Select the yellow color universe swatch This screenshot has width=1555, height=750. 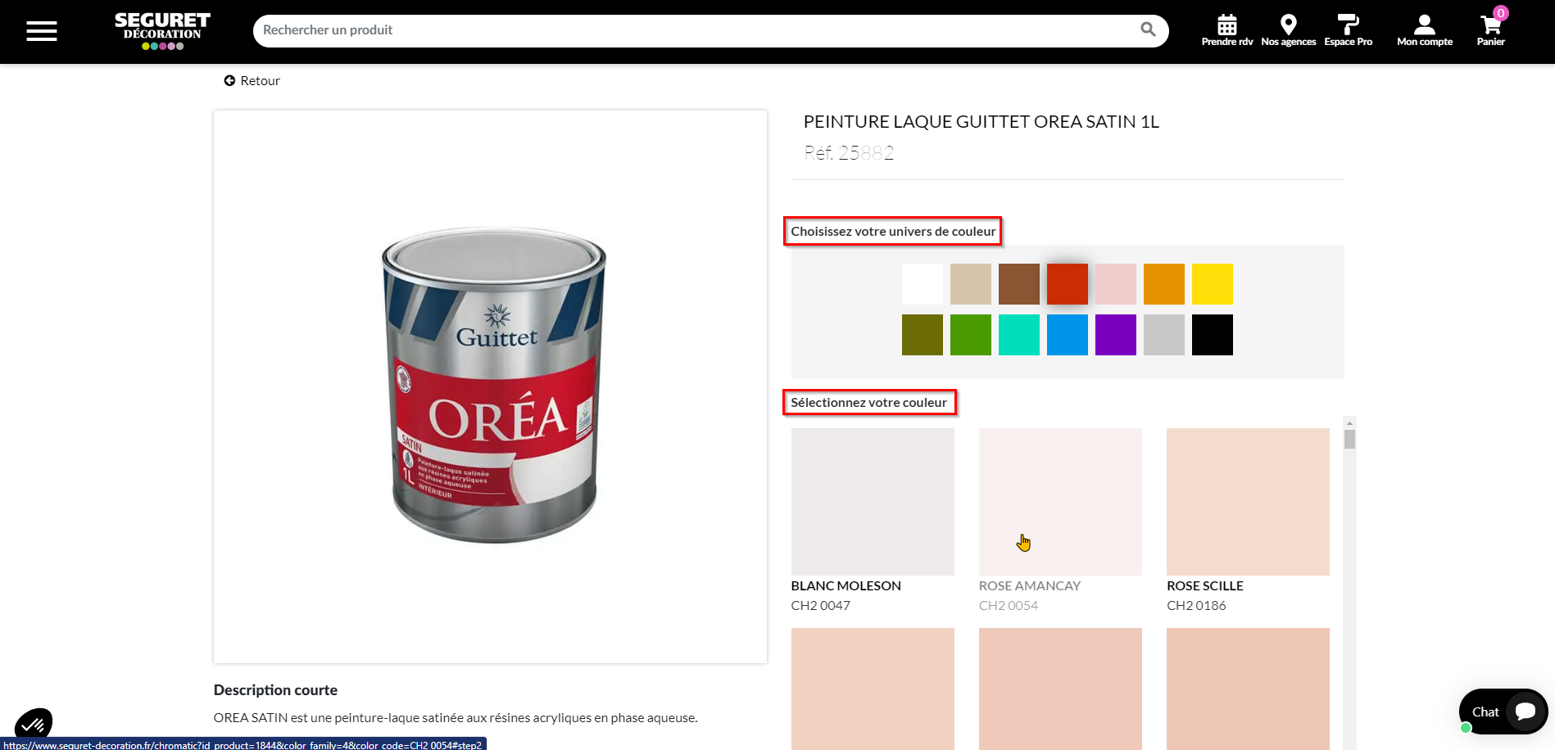pos(1213,284)
